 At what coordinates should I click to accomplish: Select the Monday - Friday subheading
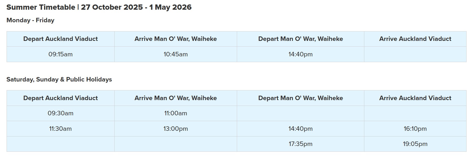[30, 20]
